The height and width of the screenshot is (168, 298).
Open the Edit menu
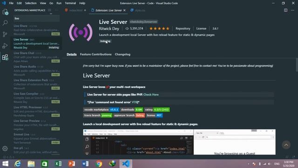point(19,3)
